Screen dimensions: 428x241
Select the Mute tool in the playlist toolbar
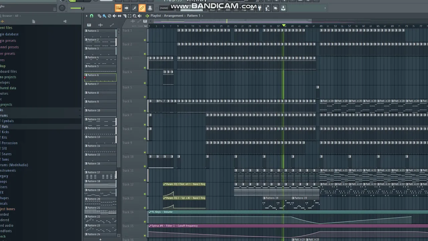pyautogui.click(x=114, y=16)
